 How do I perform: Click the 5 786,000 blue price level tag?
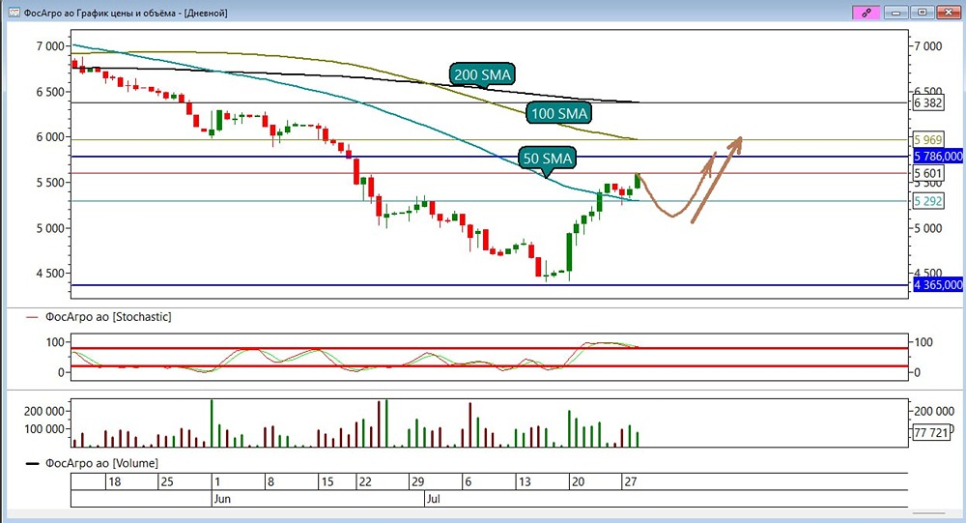point(938,156)
